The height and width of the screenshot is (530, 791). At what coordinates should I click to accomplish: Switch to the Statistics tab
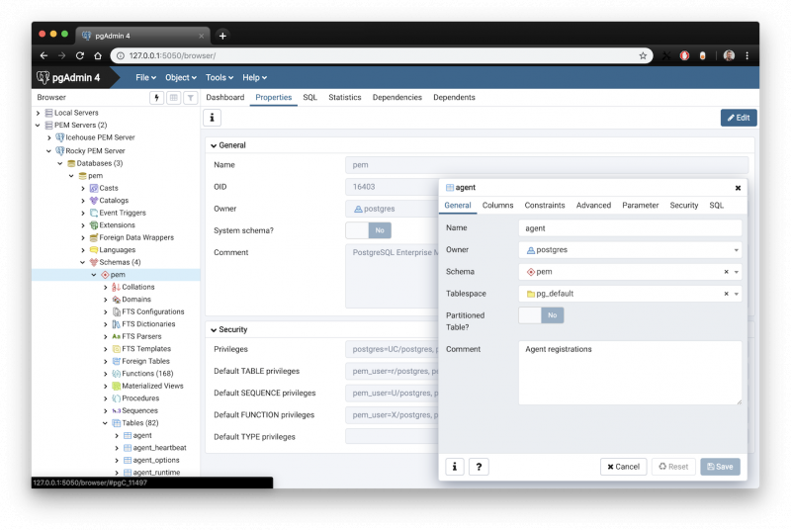pyautogui.click(x=344, y=97)
